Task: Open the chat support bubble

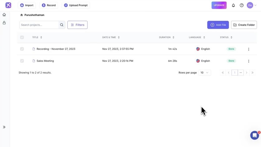Action: coord(255,135)
